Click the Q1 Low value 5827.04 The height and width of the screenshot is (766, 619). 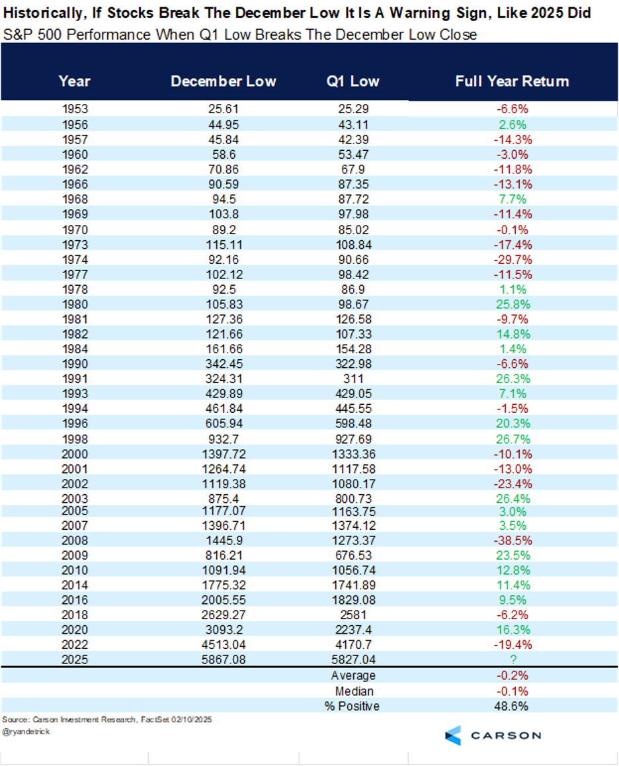353,660
